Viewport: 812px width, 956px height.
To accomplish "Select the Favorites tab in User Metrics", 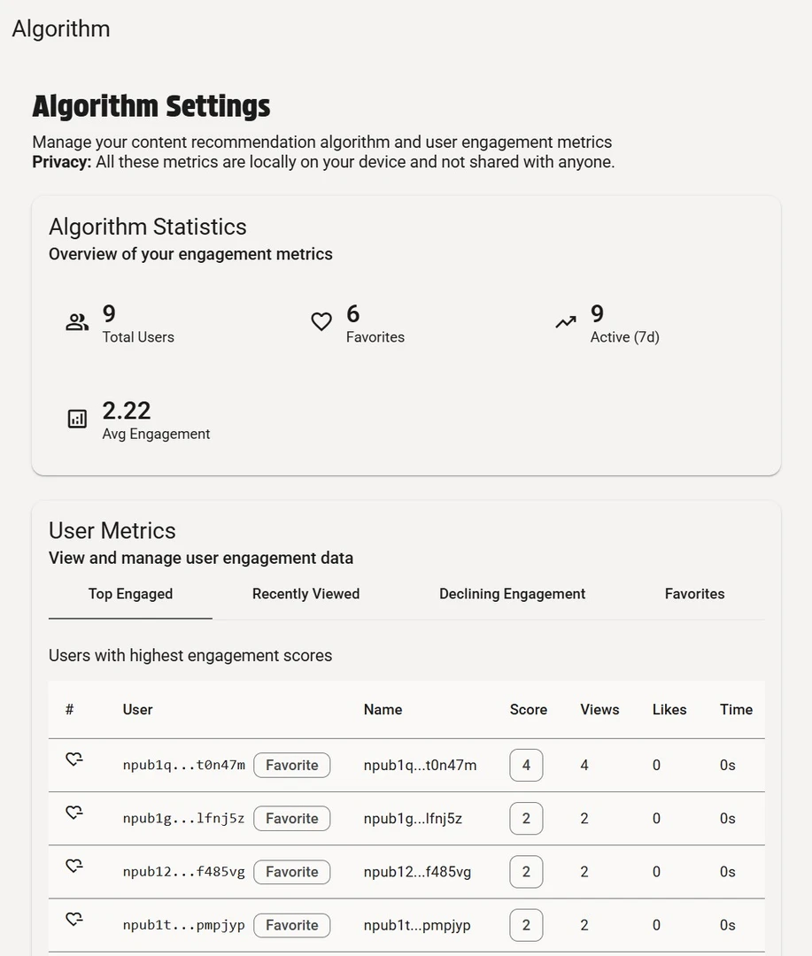I will (x=694, y=594).
